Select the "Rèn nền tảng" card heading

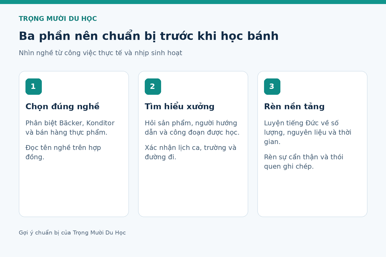[x=294, y=107]
